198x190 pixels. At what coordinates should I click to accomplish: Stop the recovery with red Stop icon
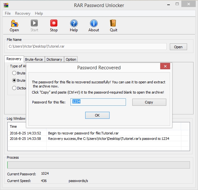54,23
